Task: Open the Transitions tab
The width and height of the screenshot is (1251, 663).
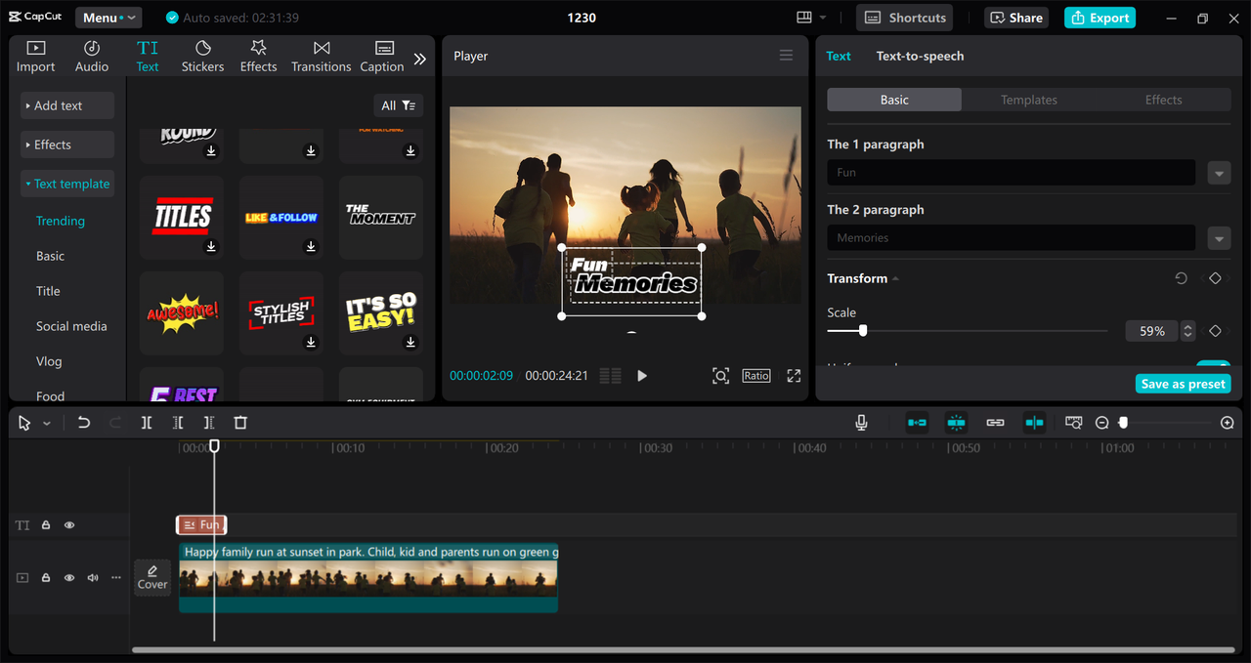Action: tap(321, 57)
